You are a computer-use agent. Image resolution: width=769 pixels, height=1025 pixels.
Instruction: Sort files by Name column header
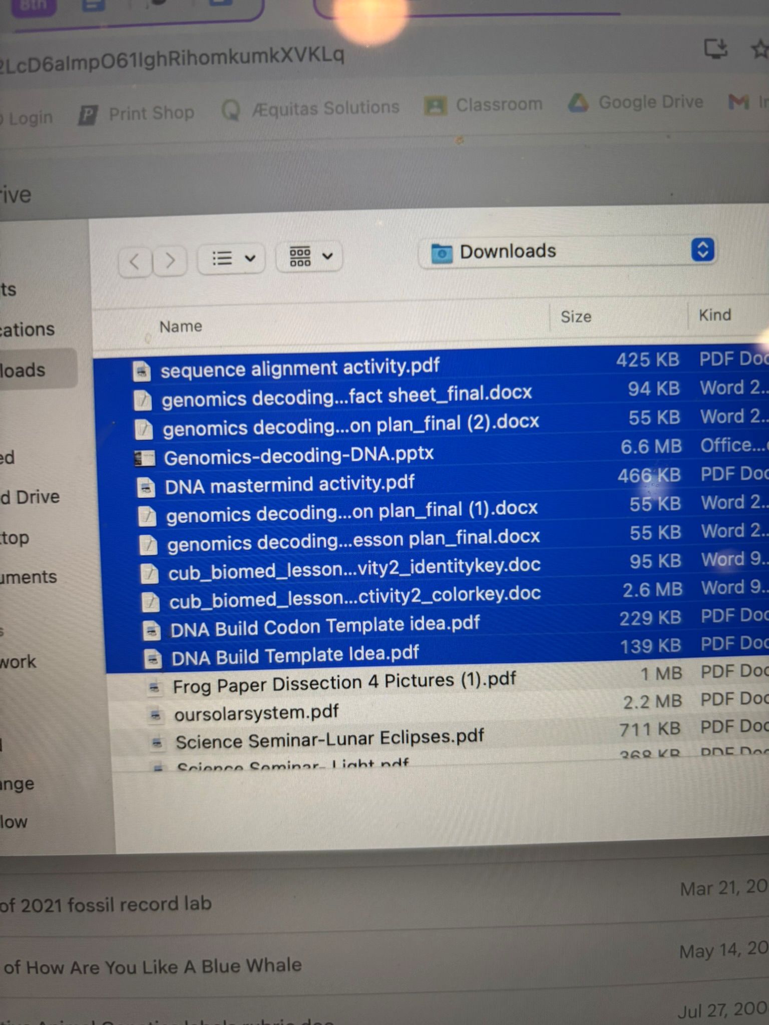tap(181, 327)
